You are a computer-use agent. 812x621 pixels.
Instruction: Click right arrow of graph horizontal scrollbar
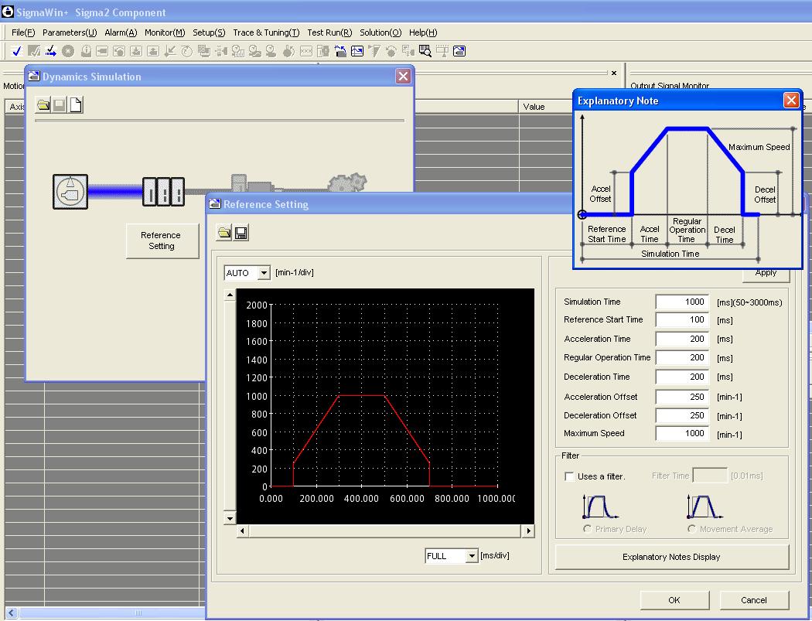point(529,531)
